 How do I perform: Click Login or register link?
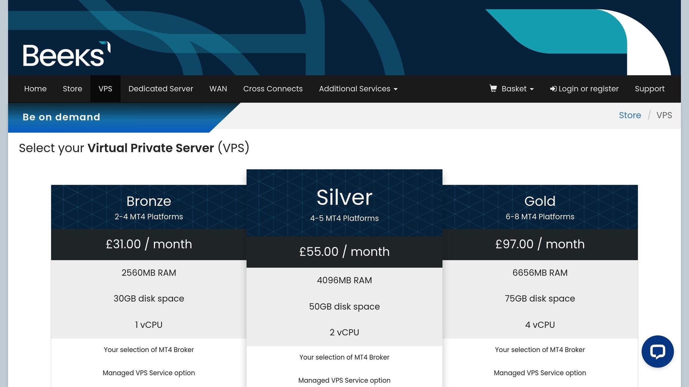click(588, 89)
